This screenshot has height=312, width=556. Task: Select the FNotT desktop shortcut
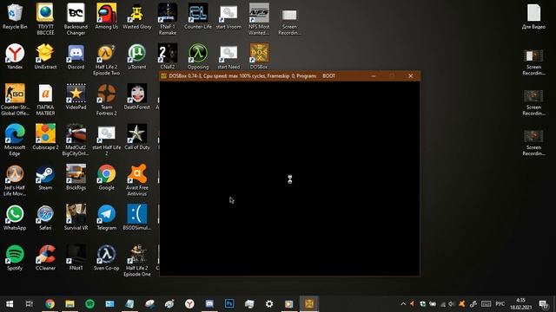click(x=76, y=258)
